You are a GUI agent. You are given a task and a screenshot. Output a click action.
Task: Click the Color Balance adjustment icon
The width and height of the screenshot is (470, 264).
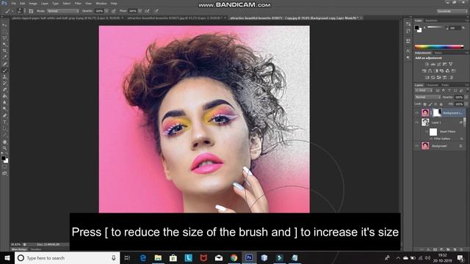pos(430,70)
